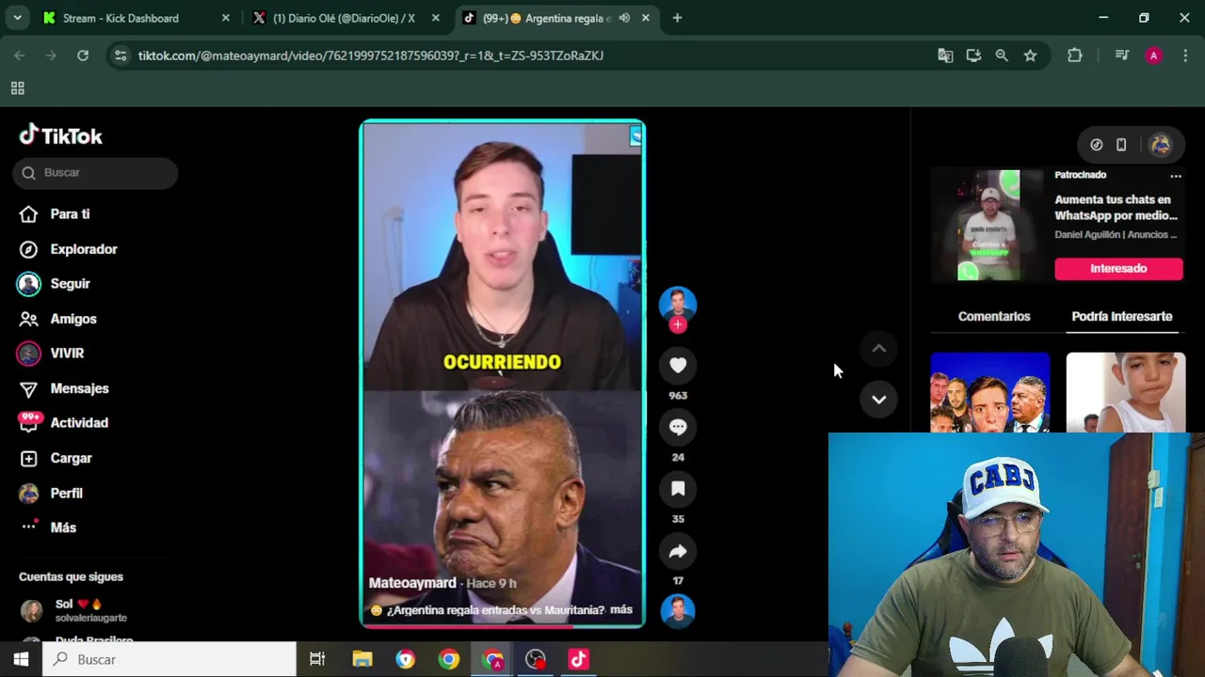Viewport: 1205px width, 677px height.
Task: Open the suggested video thumbnail with men in suits
Action: click(x=989, y=392)
